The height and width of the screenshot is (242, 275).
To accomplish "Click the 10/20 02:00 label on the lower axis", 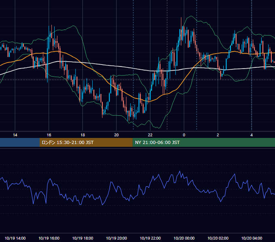I will point(218,238).
